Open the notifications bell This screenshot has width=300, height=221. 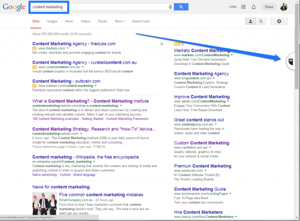click(253, 7)
